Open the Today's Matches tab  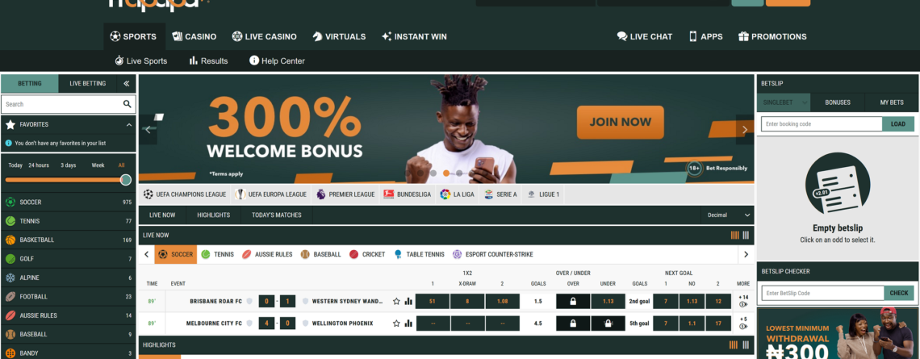coord(276,215)
